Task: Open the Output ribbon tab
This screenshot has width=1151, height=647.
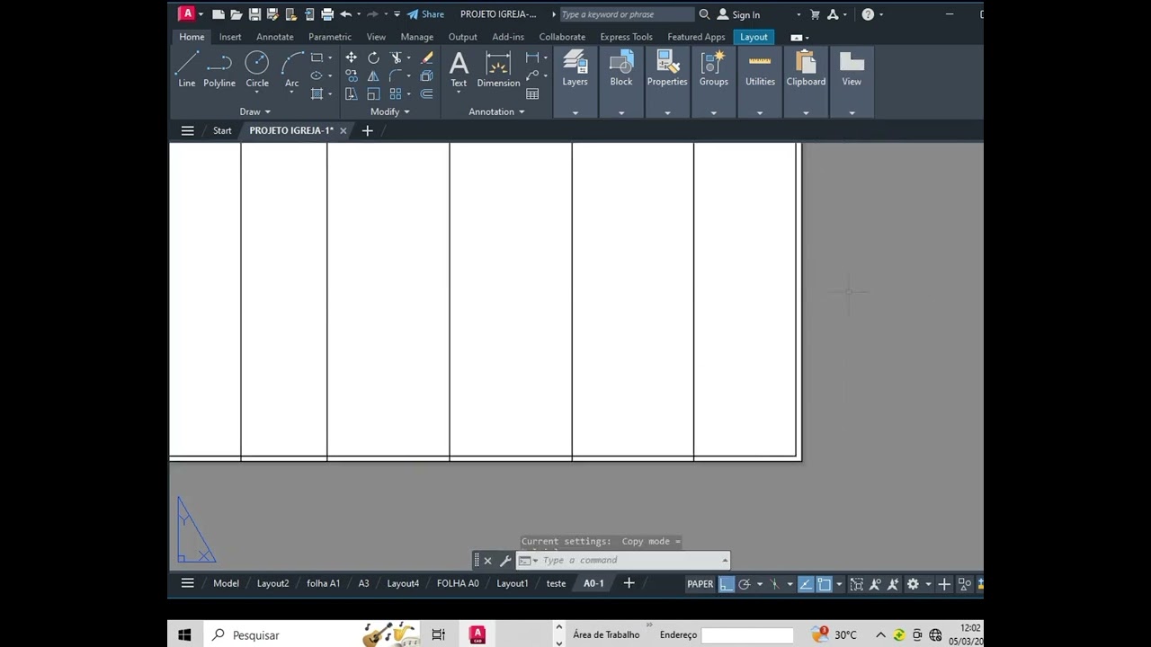Action: [x=463, y=37]
